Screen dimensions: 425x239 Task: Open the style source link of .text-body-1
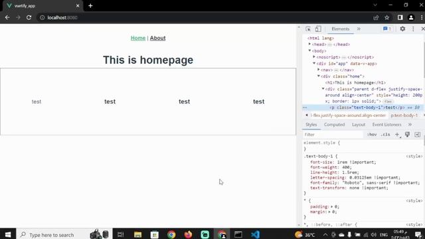(414, 157)
